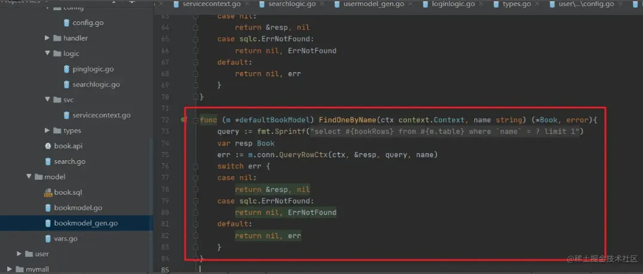Click the svc folder icon

click(x=57, y=100)
